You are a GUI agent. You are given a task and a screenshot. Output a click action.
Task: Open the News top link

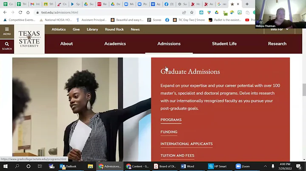tap(135, 29)
